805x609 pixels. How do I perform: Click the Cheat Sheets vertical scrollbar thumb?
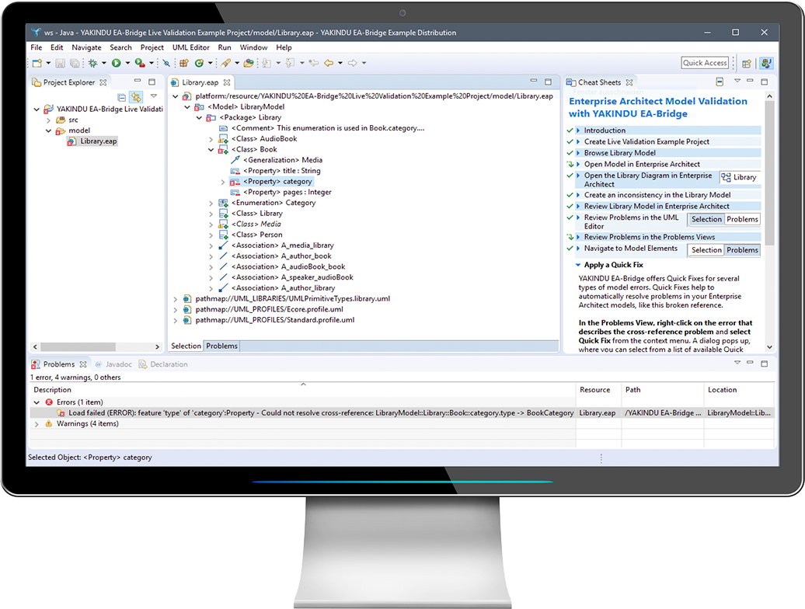(769, 173)
